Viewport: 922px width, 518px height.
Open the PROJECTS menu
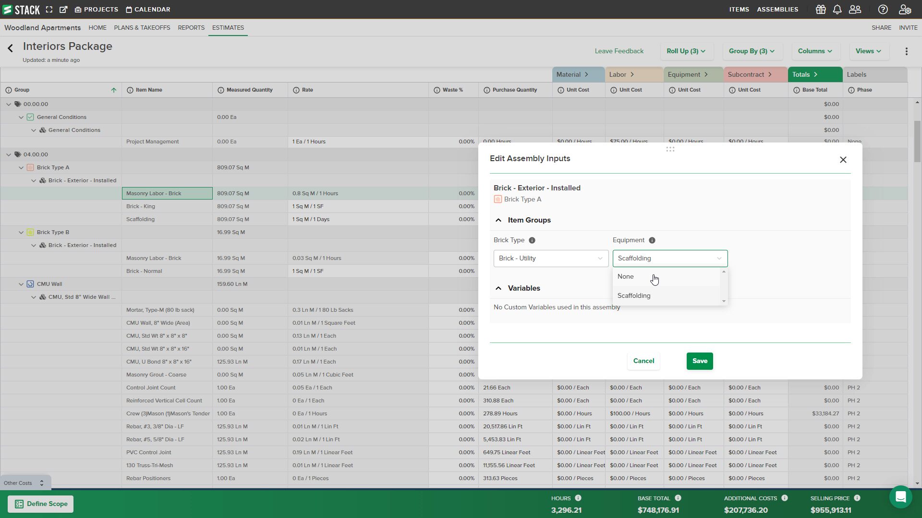[96, 9]
